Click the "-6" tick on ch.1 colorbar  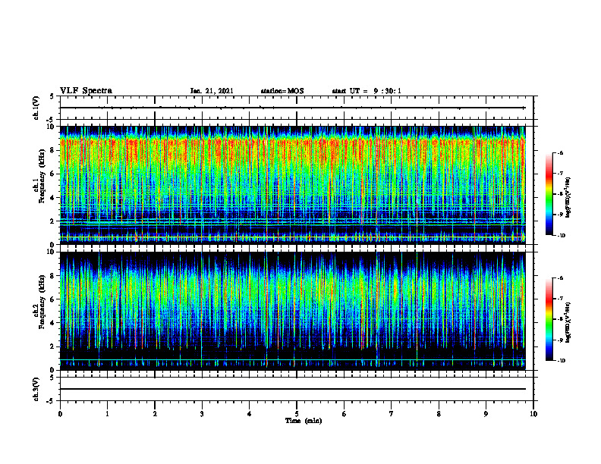[560, 152]
